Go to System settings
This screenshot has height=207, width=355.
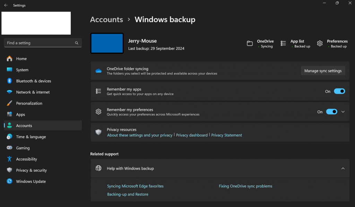[43, 70]
